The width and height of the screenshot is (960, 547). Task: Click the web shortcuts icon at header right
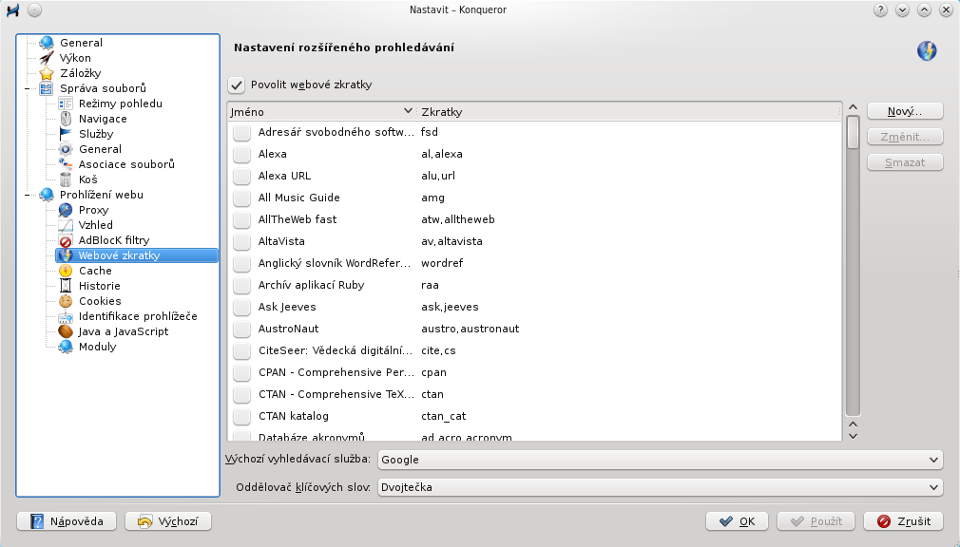pos(927,50)
